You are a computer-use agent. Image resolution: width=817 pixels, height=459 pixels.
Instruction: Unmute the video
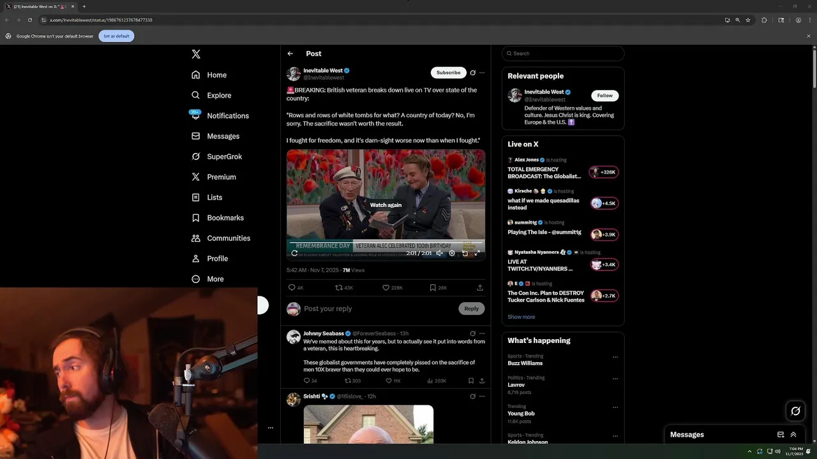[439, 253]
